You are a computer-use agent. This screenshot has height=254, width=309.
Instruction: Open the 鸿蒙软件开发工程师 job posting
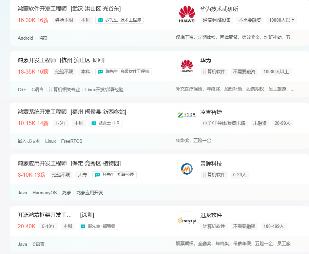(42, 9)
